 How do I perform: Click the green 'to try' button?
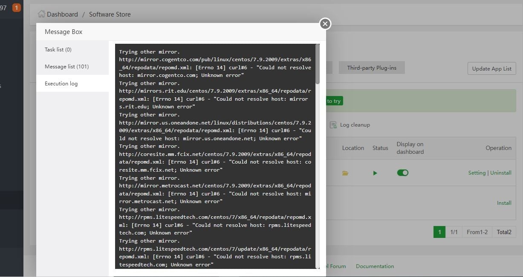(334, 101)
